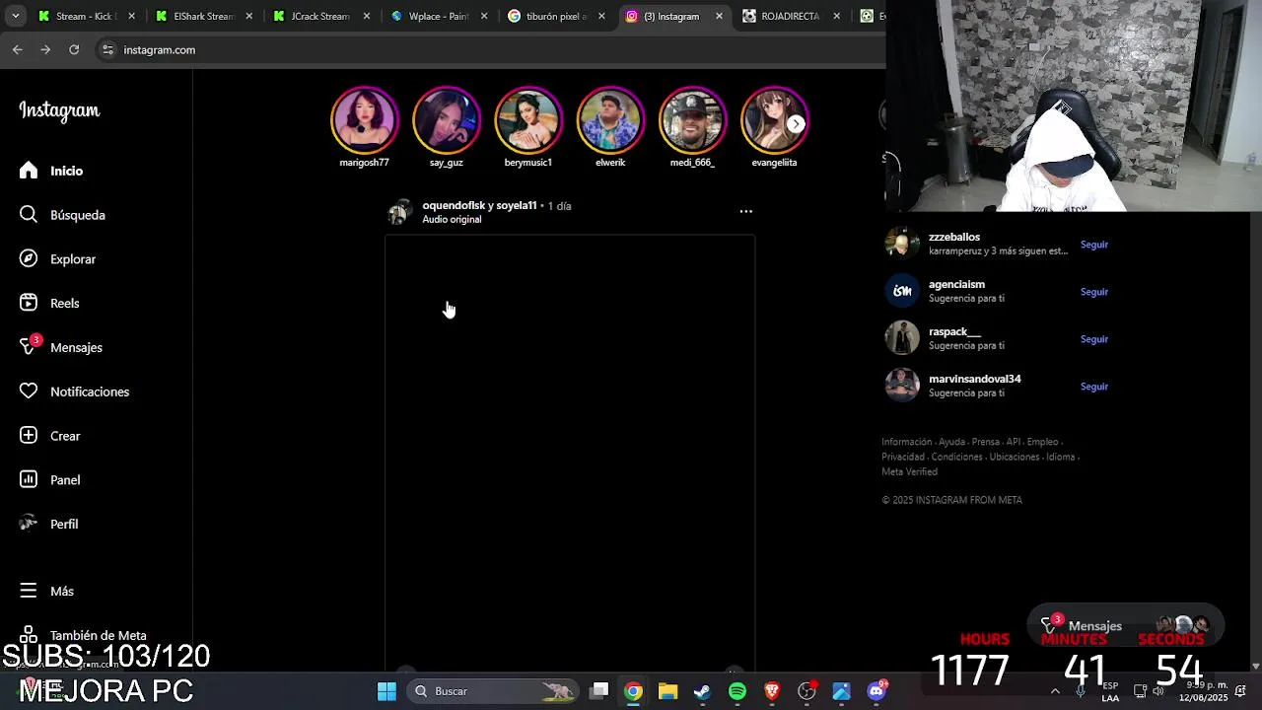Screen dimensions: 1262x710
Task: View site information icon in address bar
Action: [x=107, y=49]
